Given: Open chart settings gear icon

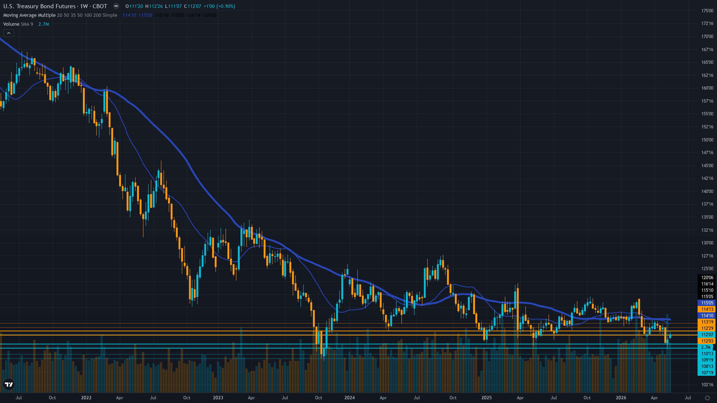Looking at the screenshot, I should 707,398.
